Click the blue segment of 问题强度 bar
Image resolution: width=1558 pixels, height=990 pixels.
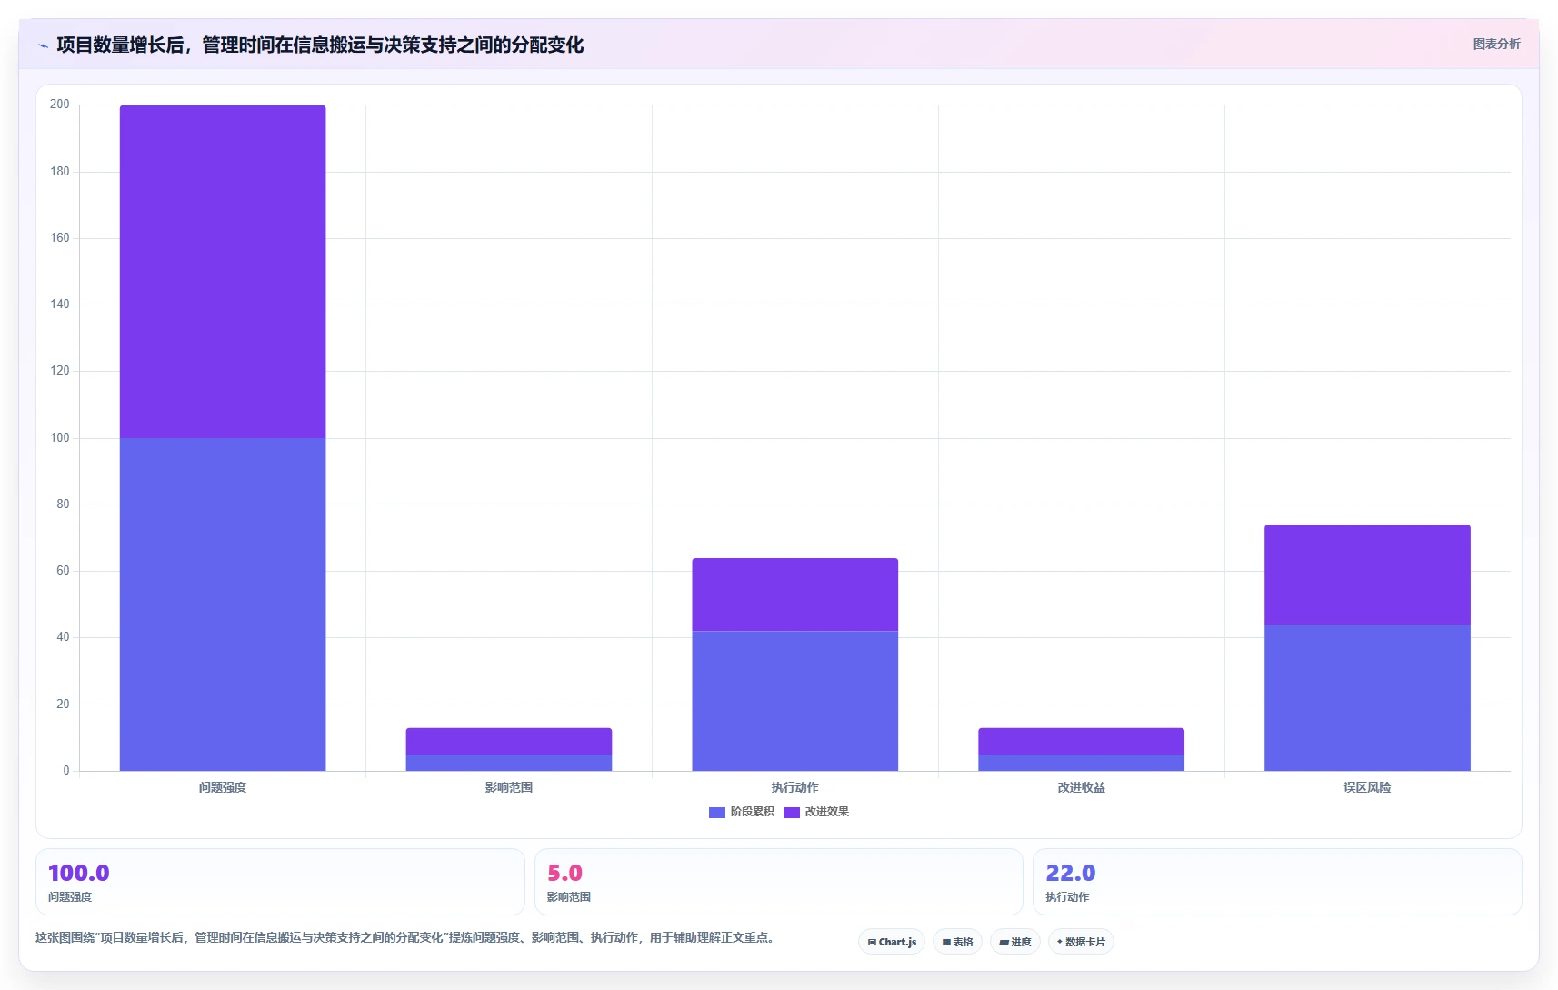pos(223,605)
